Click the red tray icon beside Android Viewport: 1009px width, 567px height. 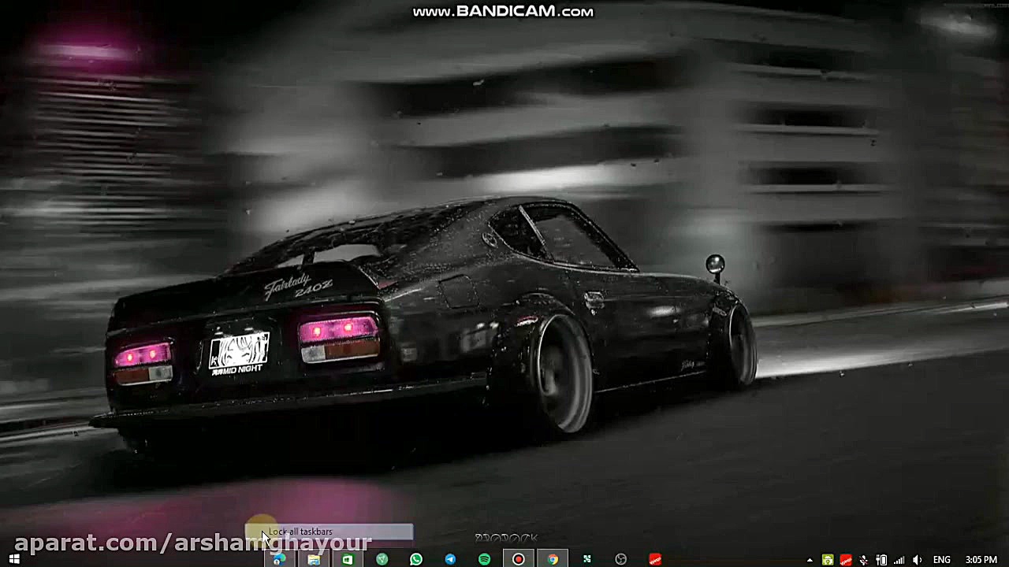(846, 560)
